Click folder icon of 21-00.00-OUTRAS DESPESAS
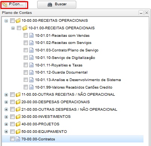151x146 pixels. click(x=18, y=109)
